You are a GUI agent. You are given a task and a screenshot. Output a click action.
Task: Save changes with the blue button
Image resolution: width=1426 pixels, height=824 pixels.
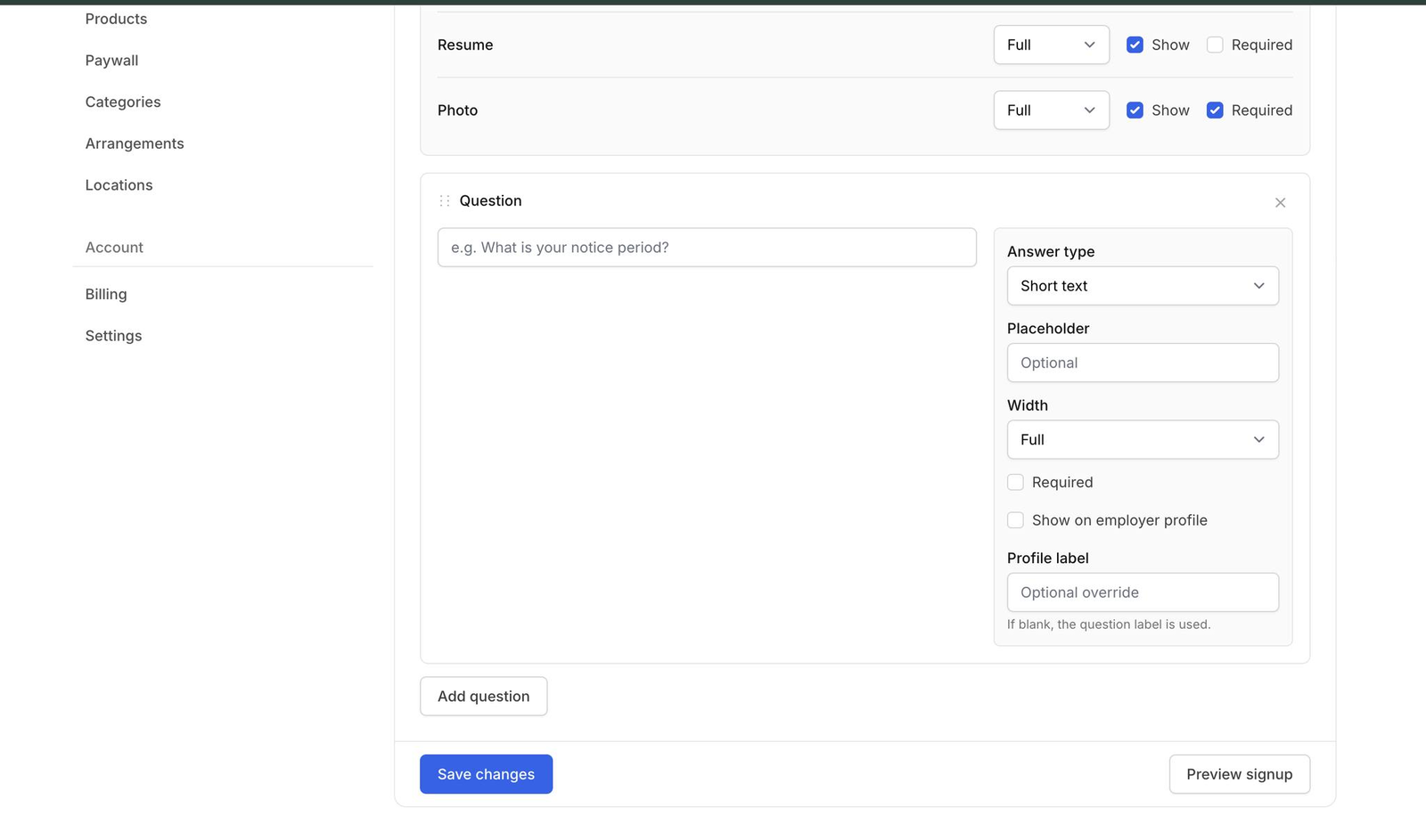(486, 774)
